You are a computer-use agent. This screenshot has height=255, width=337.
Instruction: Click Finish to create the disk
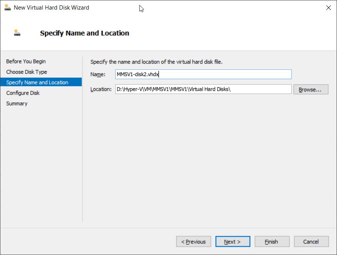point(272,242)
